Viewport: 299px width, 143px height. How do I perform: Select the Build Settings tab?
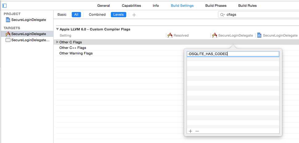(x=182, y=6)
